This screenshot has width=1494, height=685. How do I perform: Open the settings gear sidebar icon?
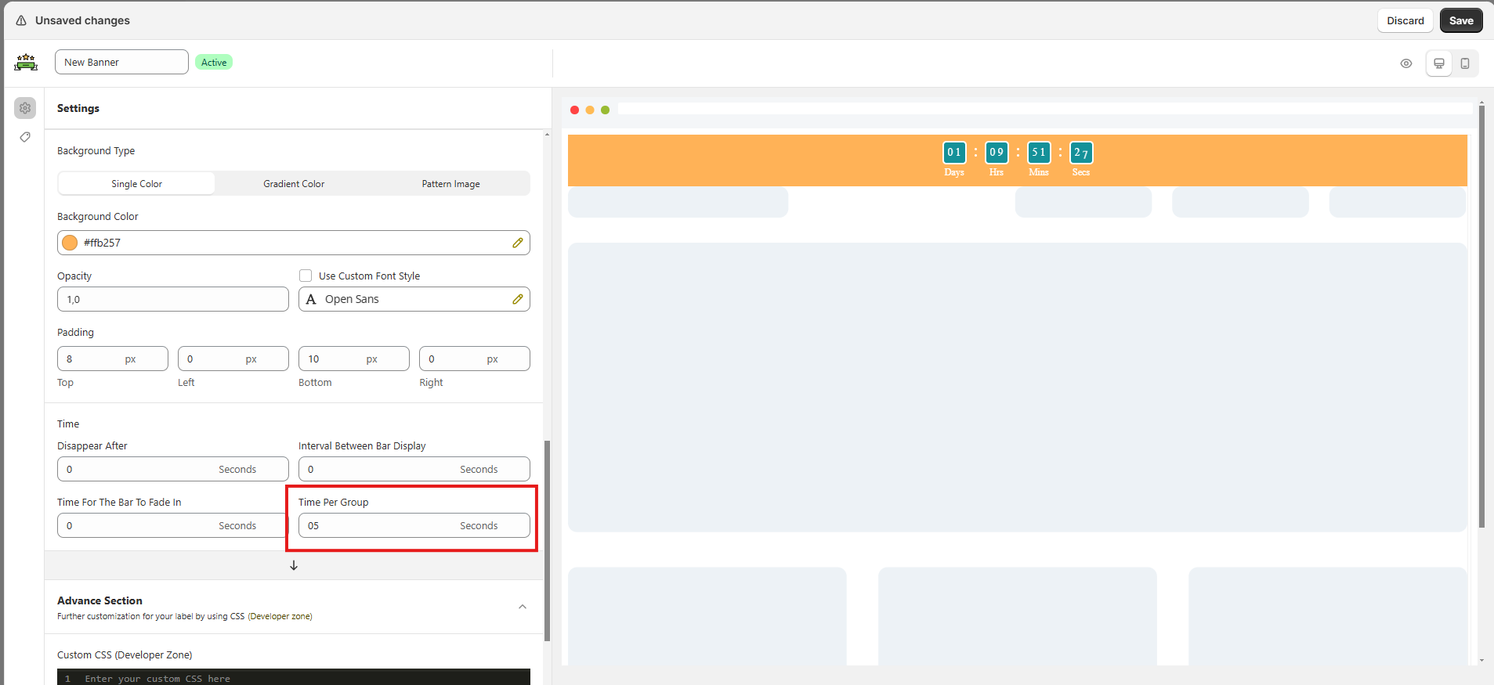[25, 108]
